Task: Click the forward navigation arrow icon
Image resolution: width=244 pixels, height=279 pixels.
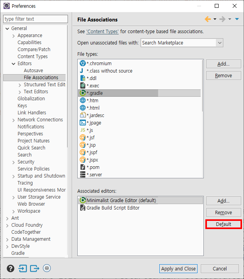Action: pyautogui.click(x=222, y=19)
